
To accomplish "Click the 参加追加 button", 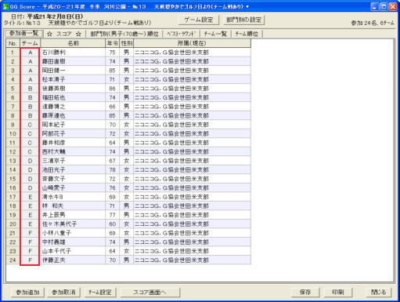I will coord(27,292).
